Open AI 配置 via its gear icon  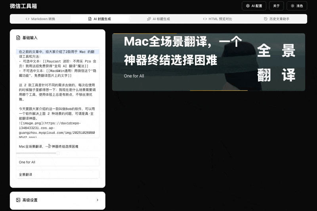[248, 6]
